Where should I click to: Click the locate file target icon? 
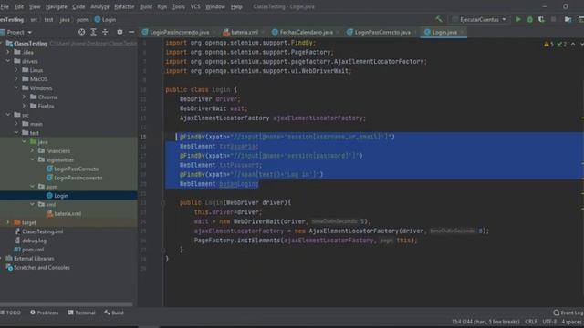coord(81,32)
